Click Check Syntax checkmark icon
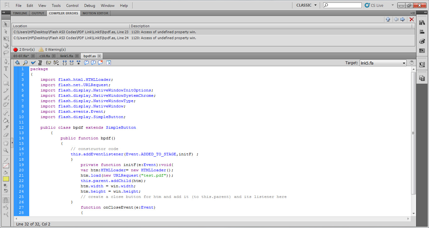This screenshot has height=228, width=429. [x=33, y=63]
